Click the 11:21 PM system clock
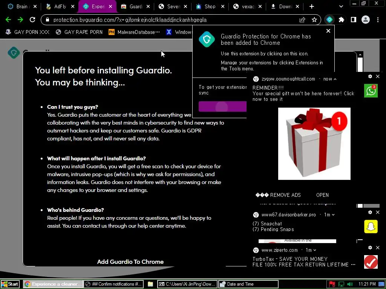 (367, 284)
